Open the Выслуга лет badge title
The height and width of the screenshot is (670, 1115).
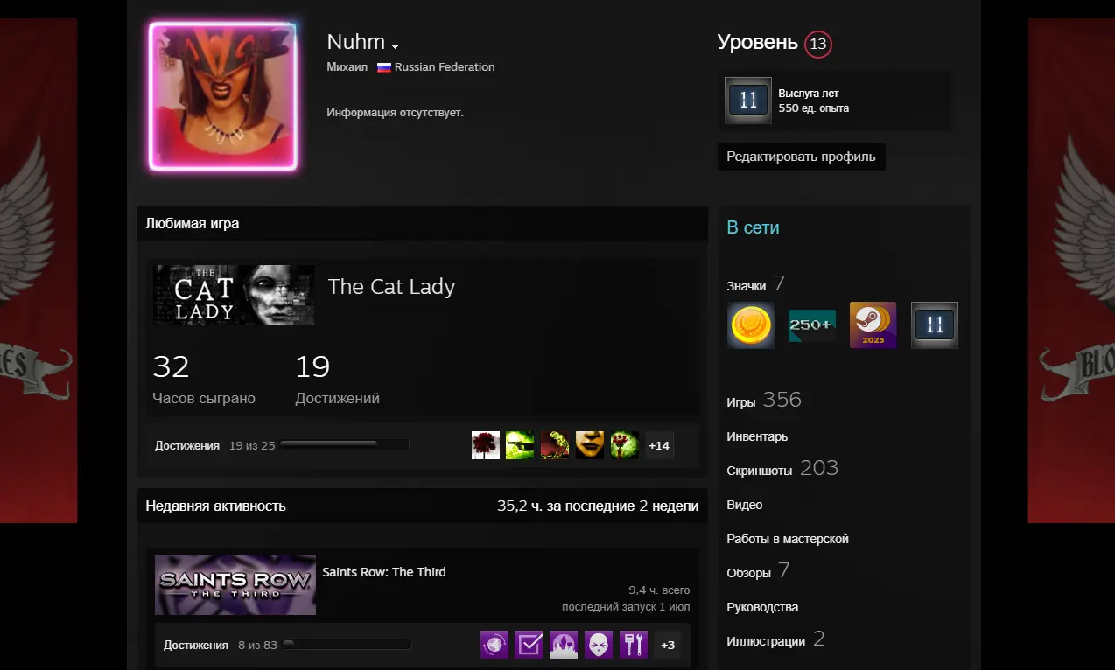pos(809,93)
